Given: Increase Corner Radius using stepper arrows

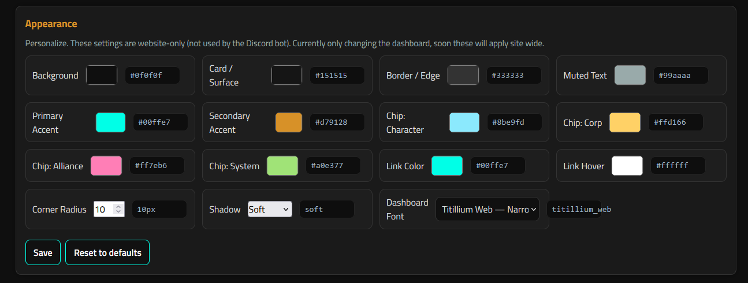Looking at the screenshot, I should [x=118, y=206].
